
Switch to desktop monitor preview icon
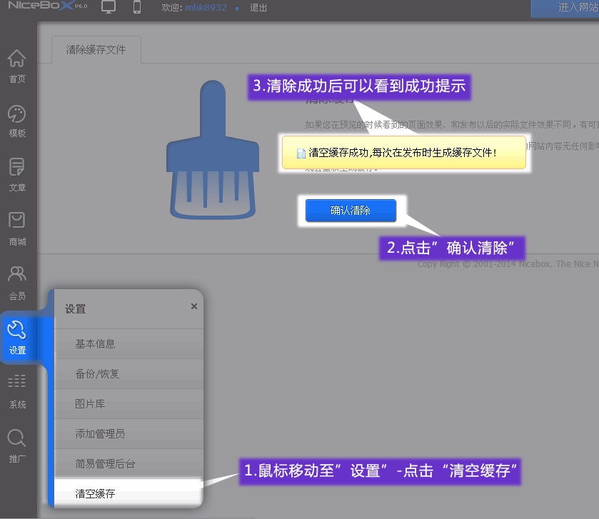coord(109,8)
